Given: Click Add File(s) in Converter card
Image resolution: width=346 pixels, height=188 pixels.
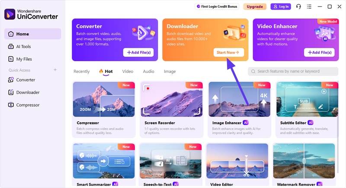Looking at the screenshot, I should (138, 52).
